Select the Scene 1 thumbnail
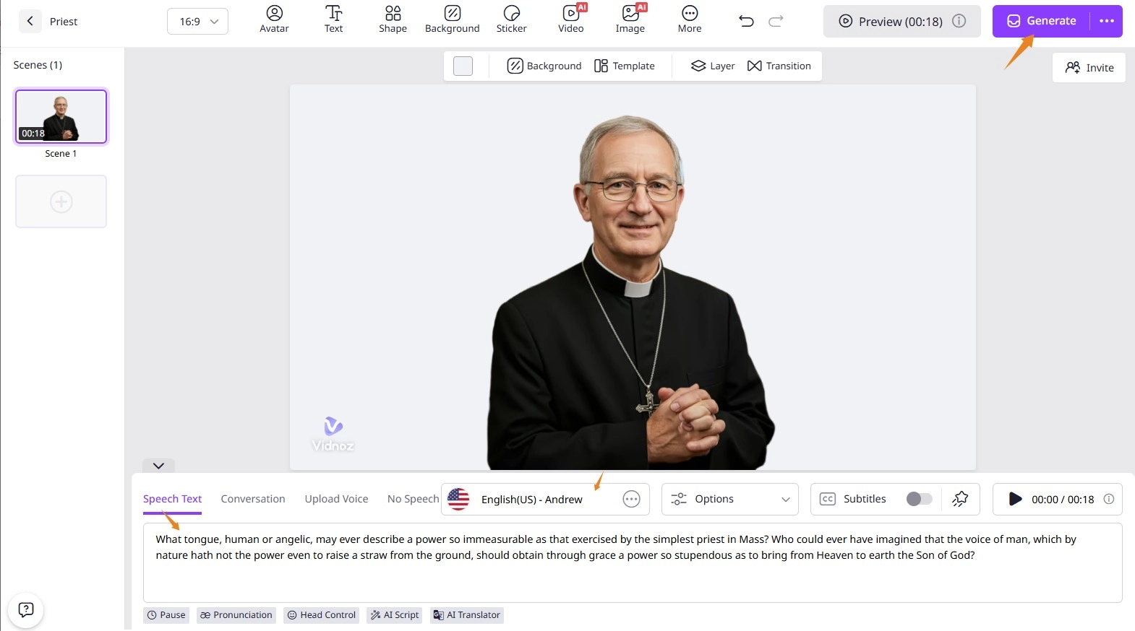1135x631 pixels. click(x=61, y=116)
